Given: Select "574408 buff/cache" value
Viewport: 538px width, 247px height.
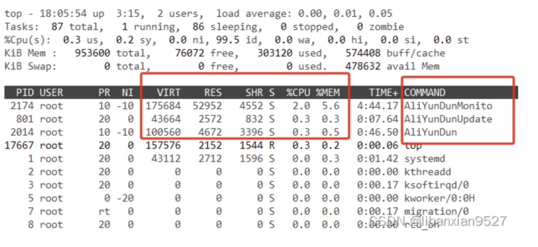Looking at the screenshot, I should point(395,53).
